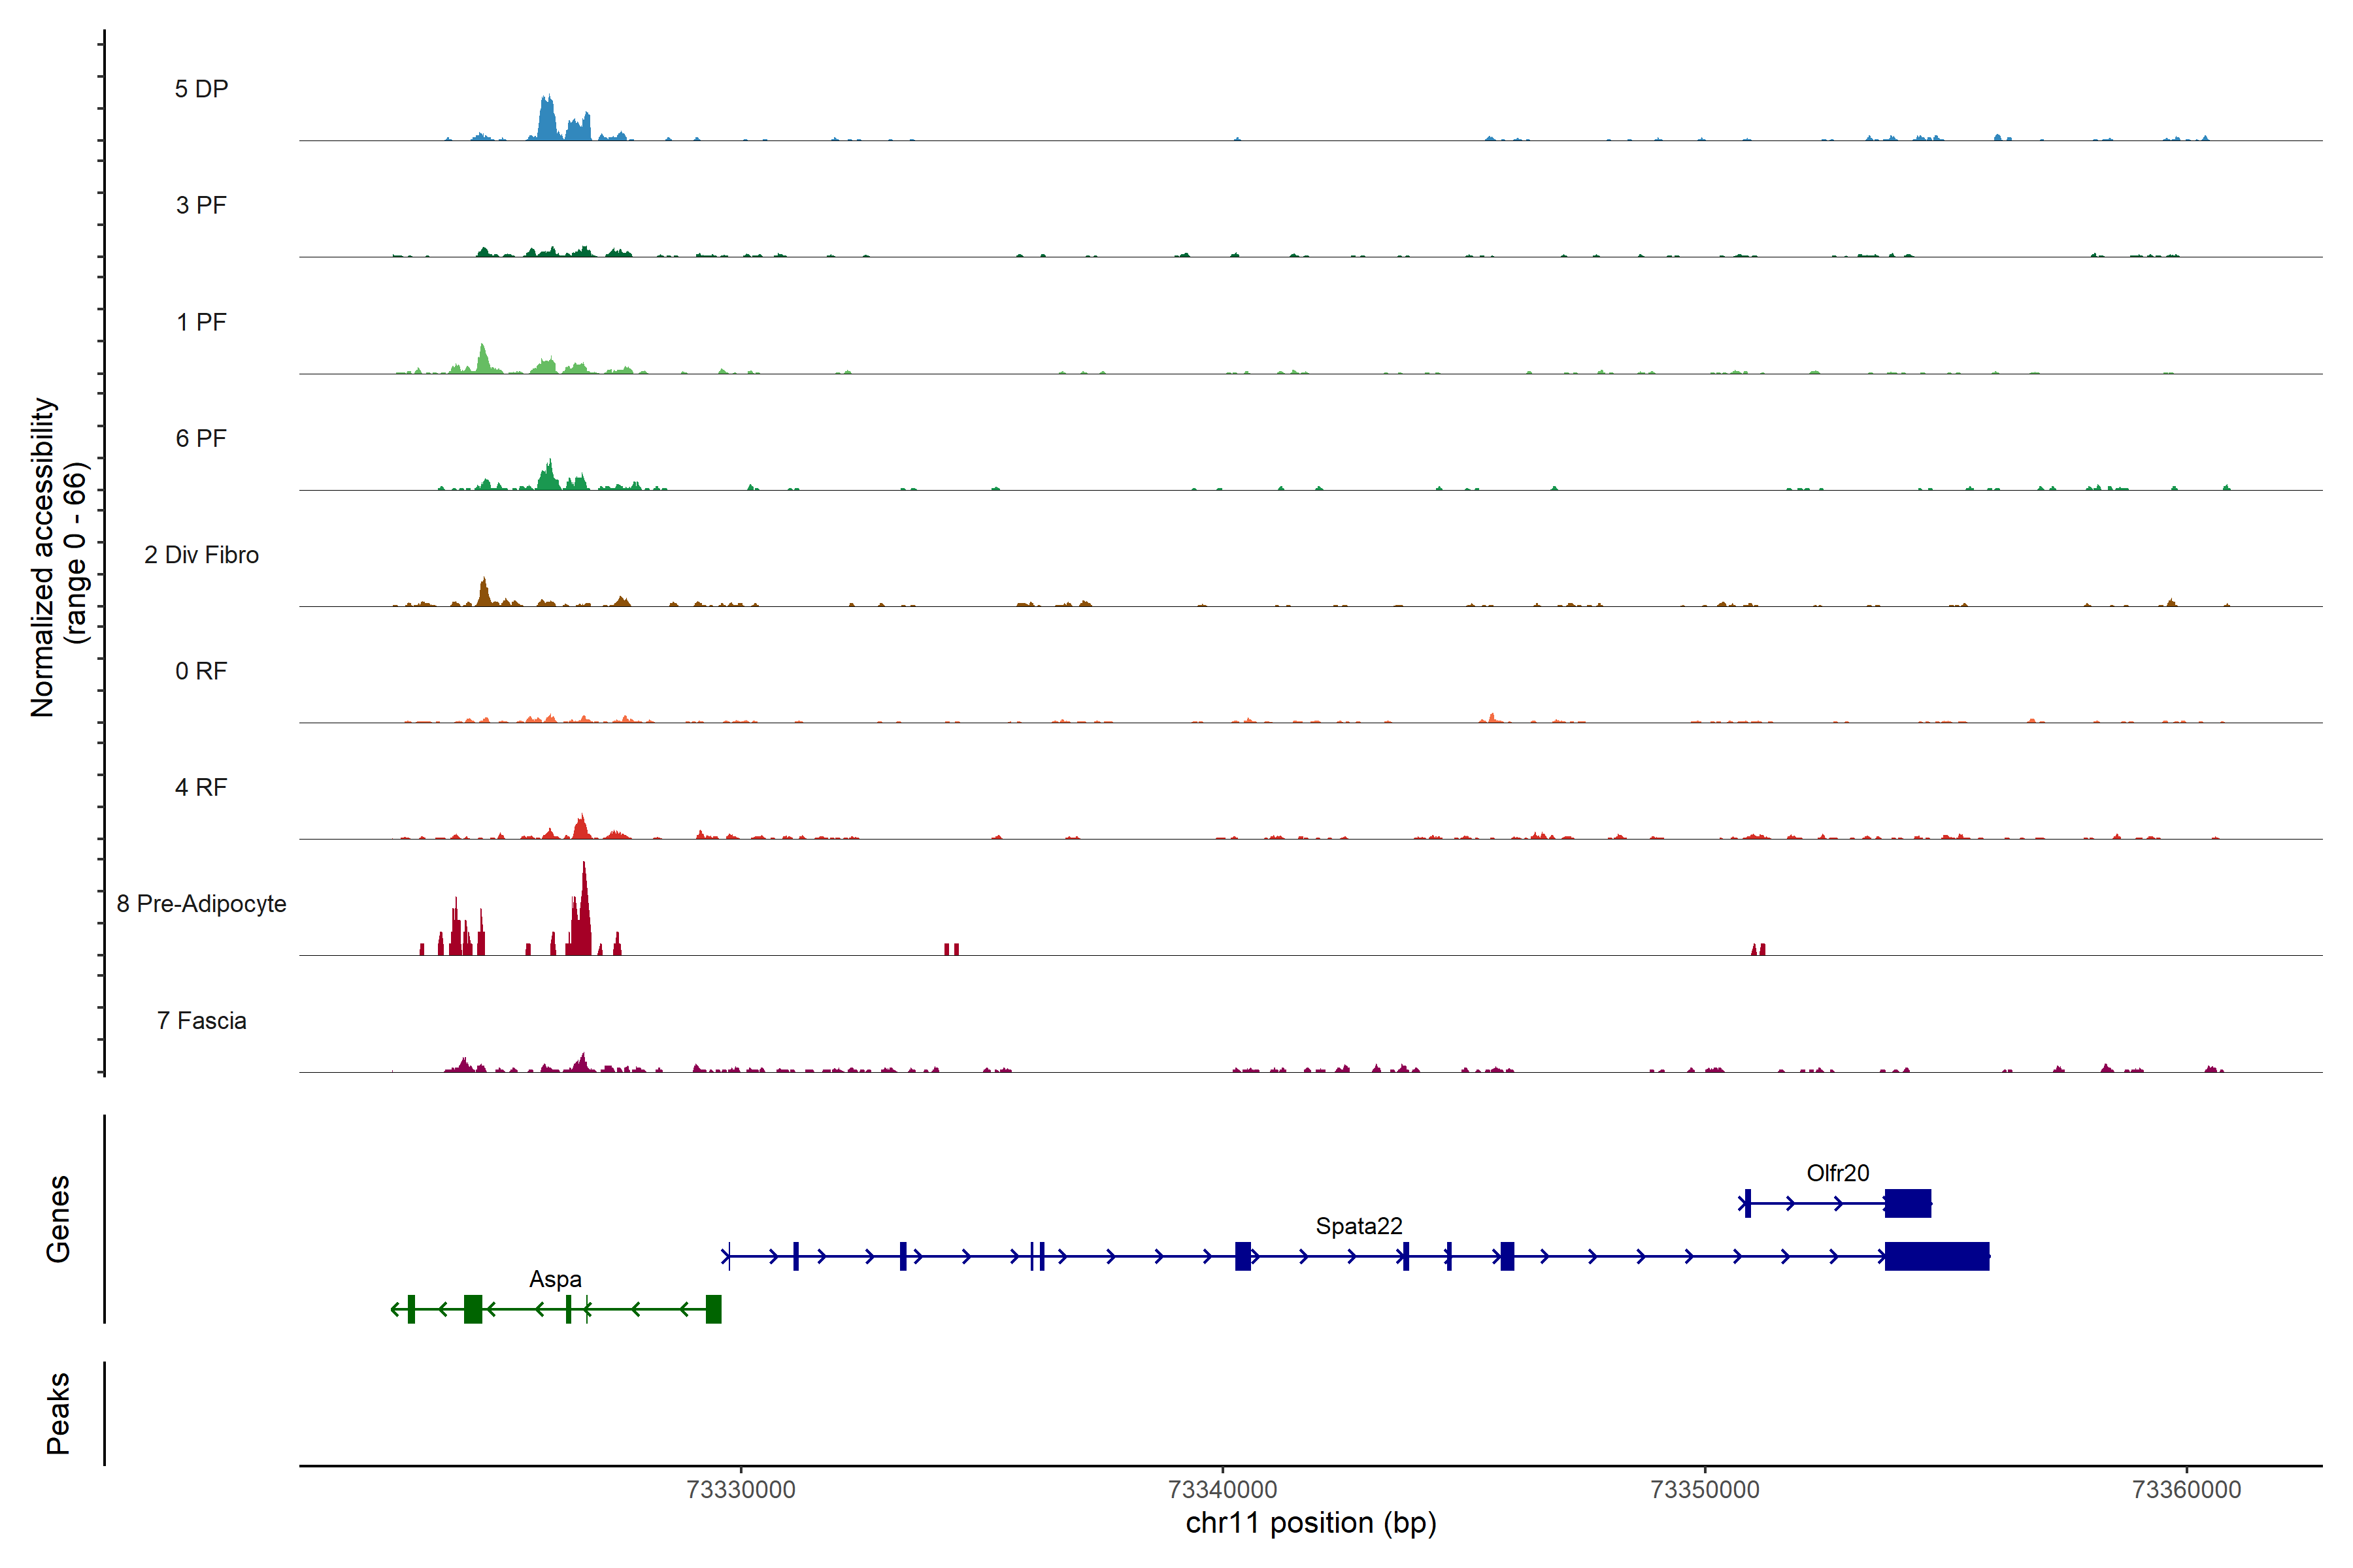Click the rightmost green Aspa exon
The height and width of the screenshot is (1568, 2353).
pyautogui.click(x=713, y=1309)
